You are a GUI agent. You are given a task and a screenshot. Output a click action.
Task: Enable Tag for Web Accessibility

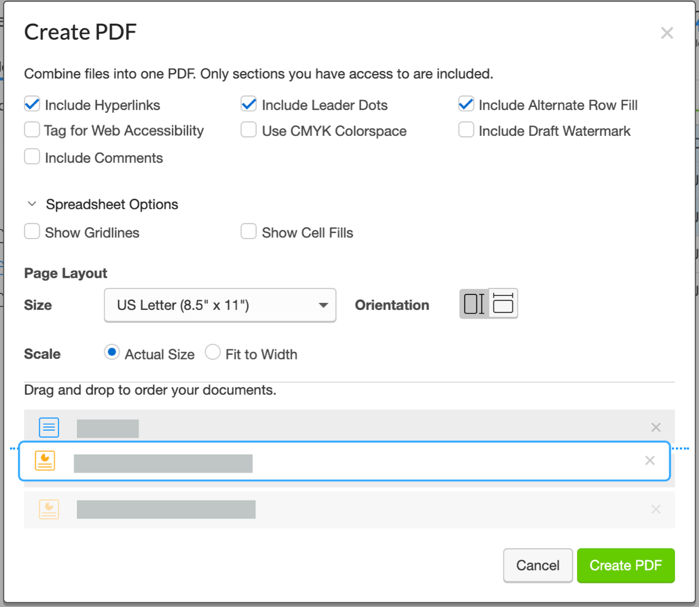coord(32,130)
